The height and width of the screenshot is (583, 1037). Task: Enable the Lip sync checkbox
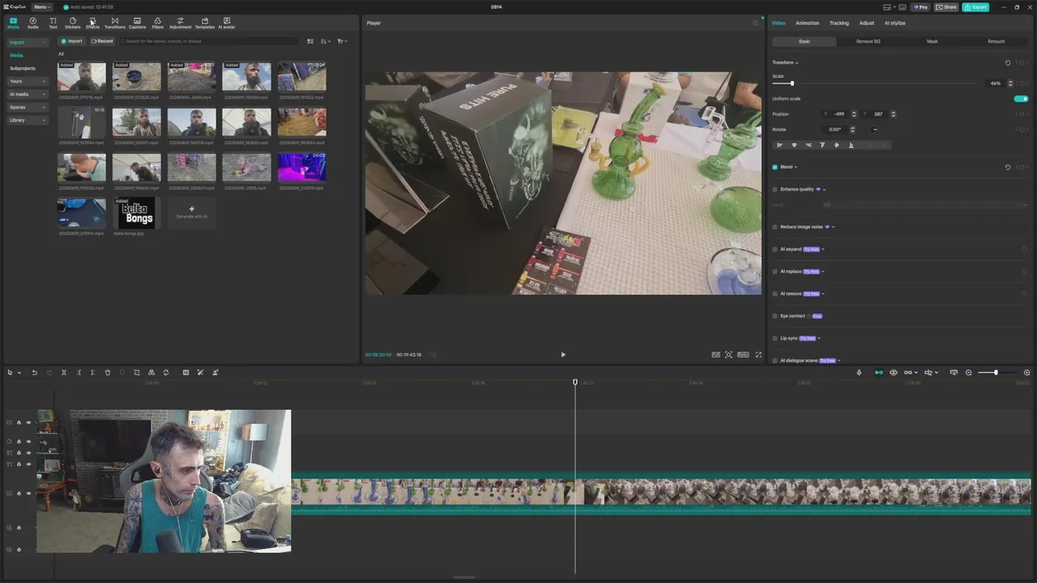(775, 338)
